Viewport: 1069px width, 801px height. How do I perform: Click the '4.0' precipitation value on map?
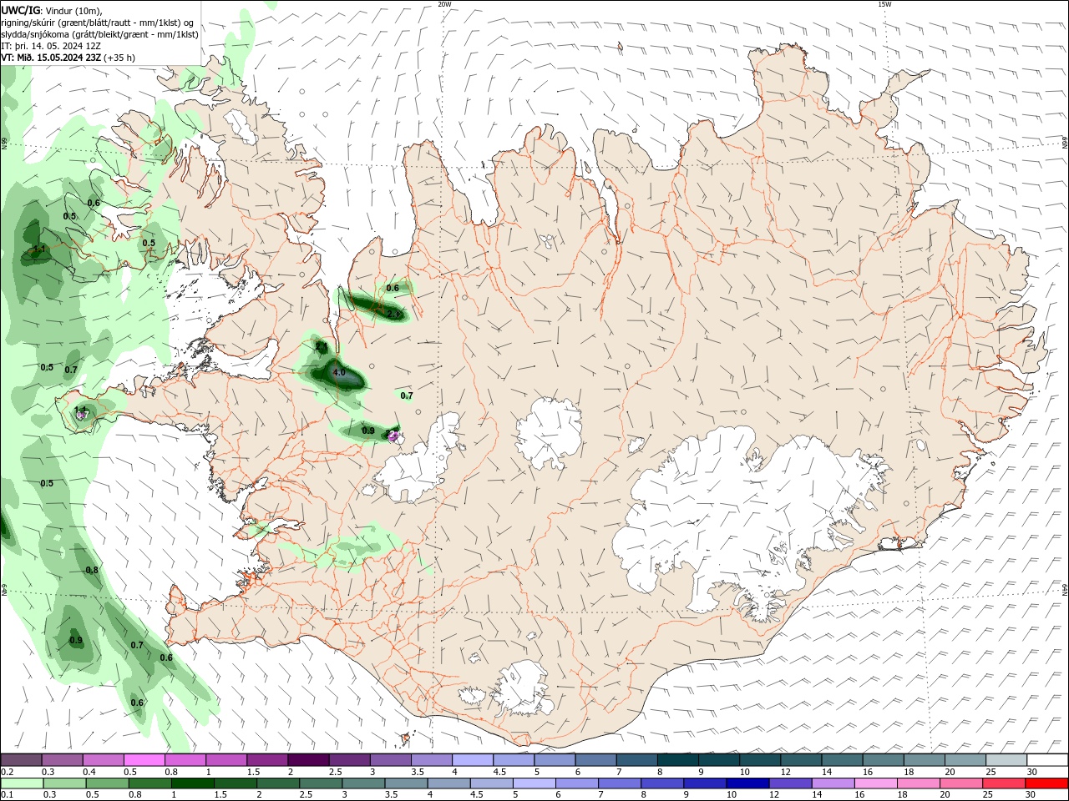(x=339, y=373)
